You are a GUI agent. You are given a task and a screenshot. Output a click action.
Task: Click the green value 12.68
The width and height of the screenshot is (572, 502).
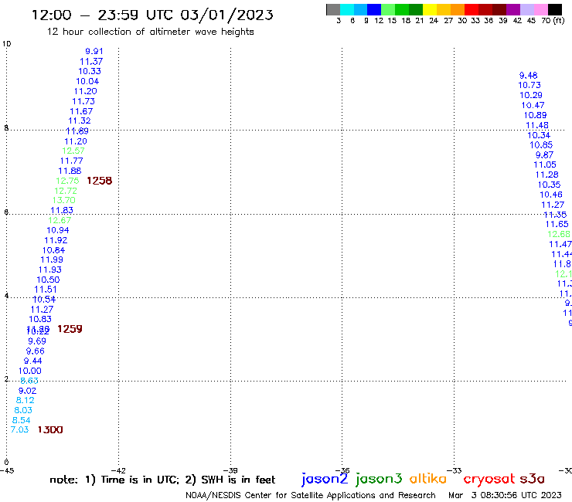pyautogui.click(x=559, y=235)
